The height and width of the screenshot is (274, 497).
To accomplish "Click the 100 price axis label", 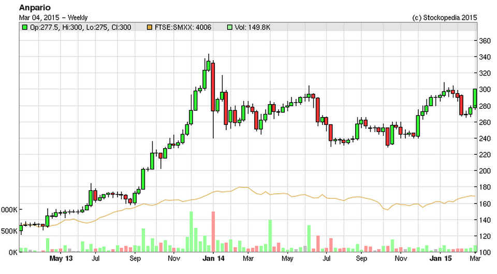I will pos(485,253).
